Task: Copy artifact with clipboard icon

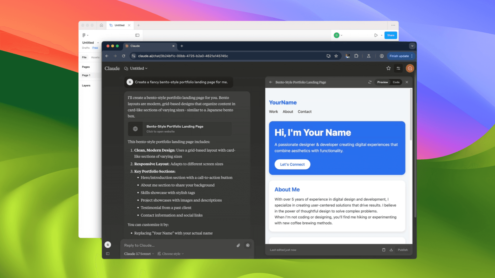Action: [x=384, y=250]
